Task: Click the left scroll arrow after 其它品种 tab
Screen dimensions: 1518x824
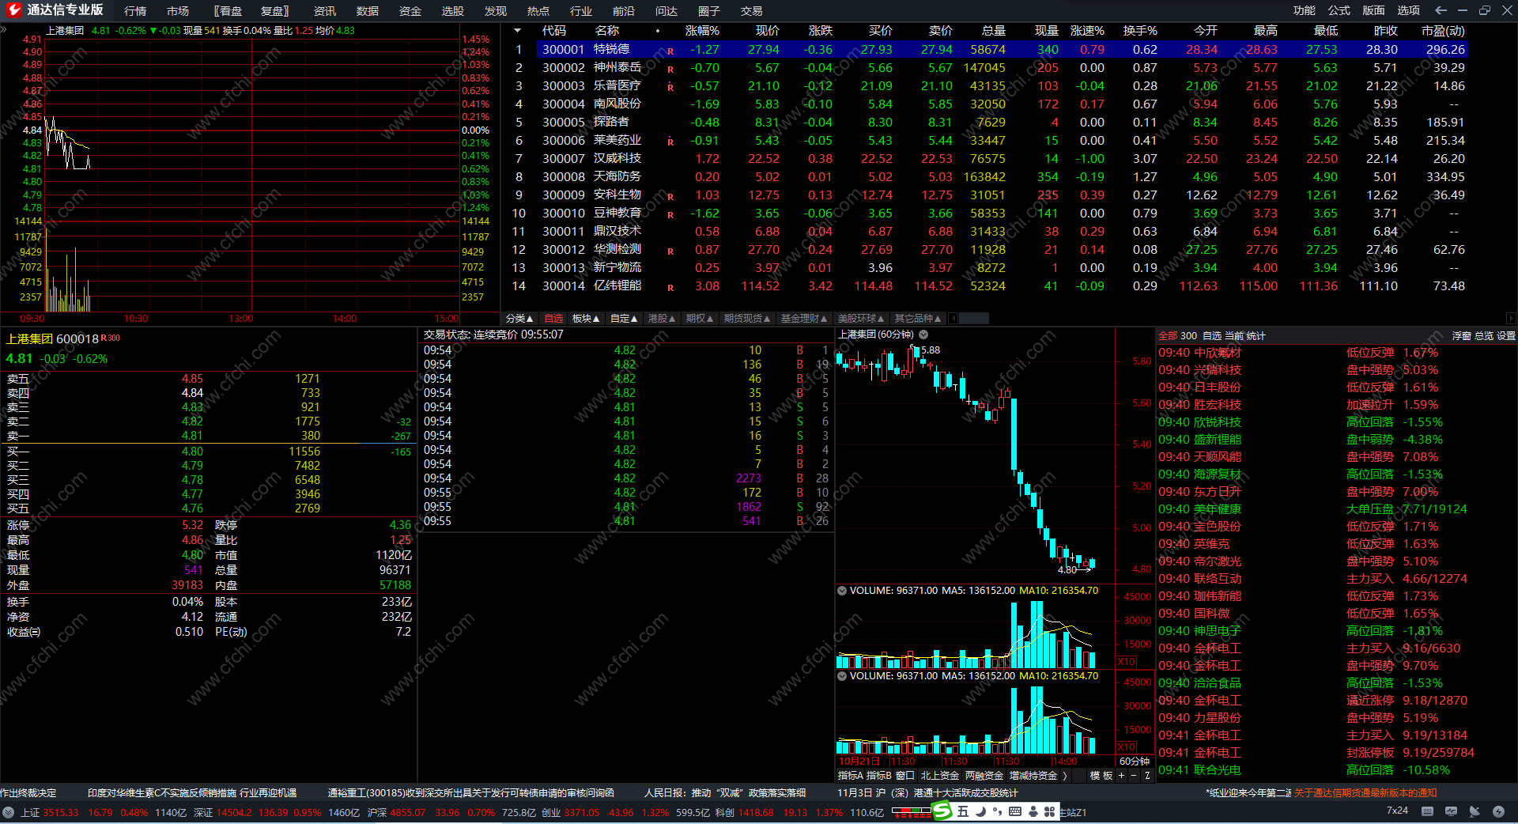Action: pyautogui.click(x=953, y=319)
